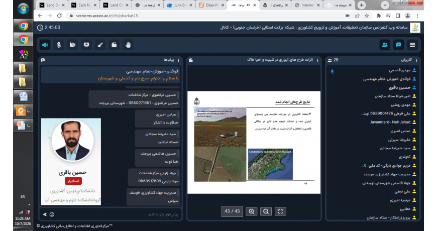Open the کاربران panel options menu
The width and height of the screenshot is (437, 231).
416,60
